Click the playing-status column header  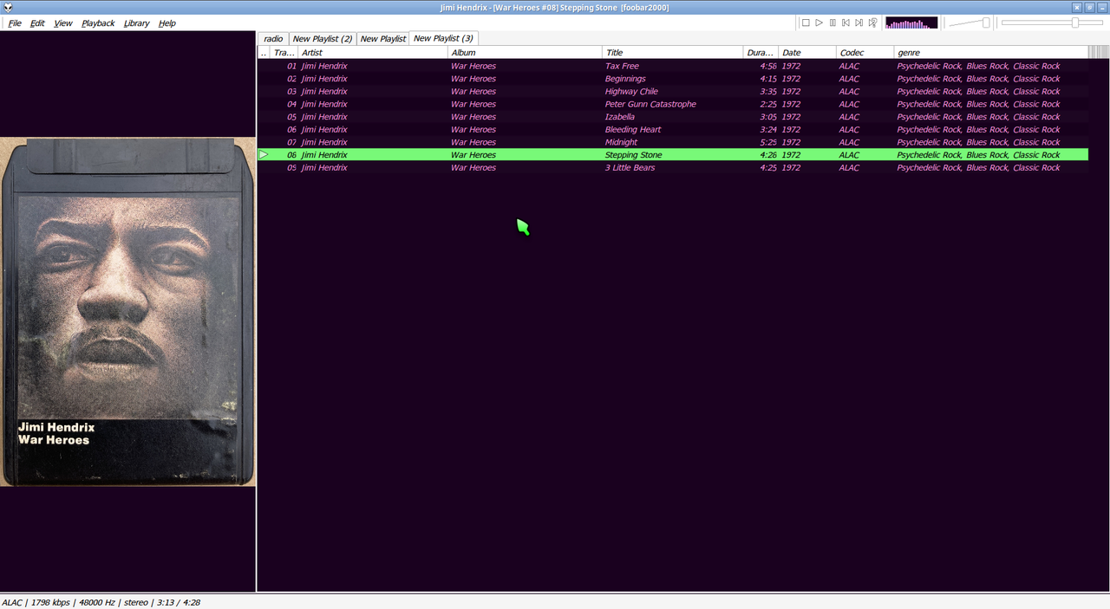click(264, 53)
